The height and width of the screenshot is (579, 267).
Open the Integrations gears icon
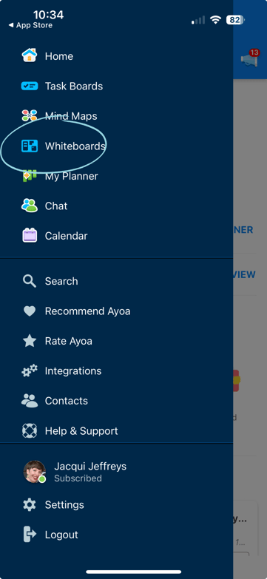29,370
